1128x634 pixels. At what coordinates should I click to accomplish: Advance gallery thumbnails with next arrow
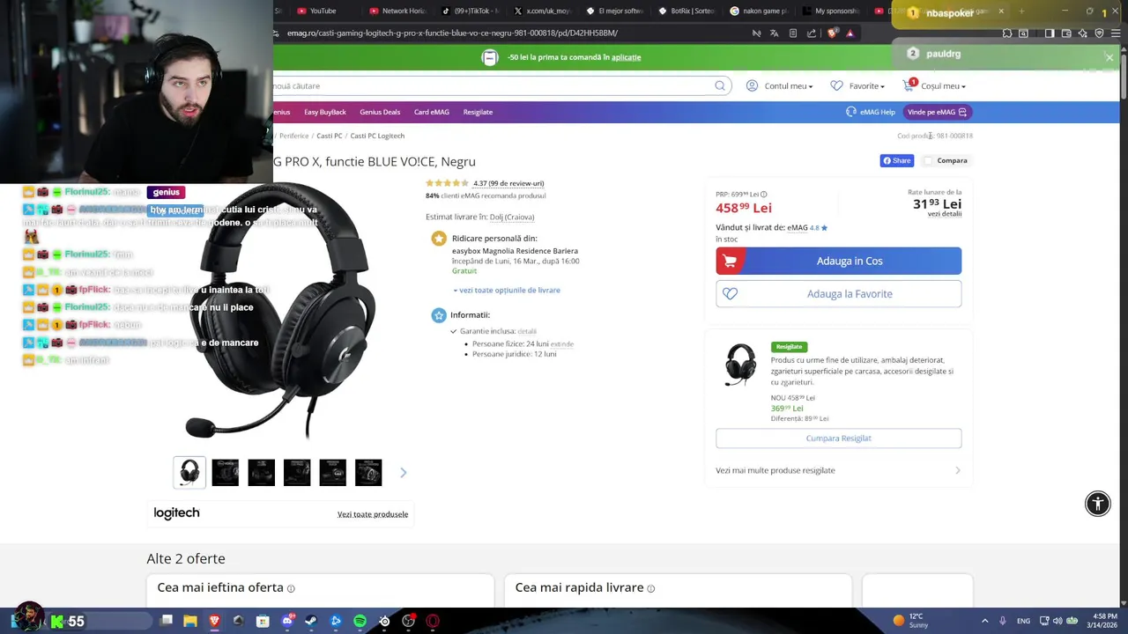[x=403, y=473]
